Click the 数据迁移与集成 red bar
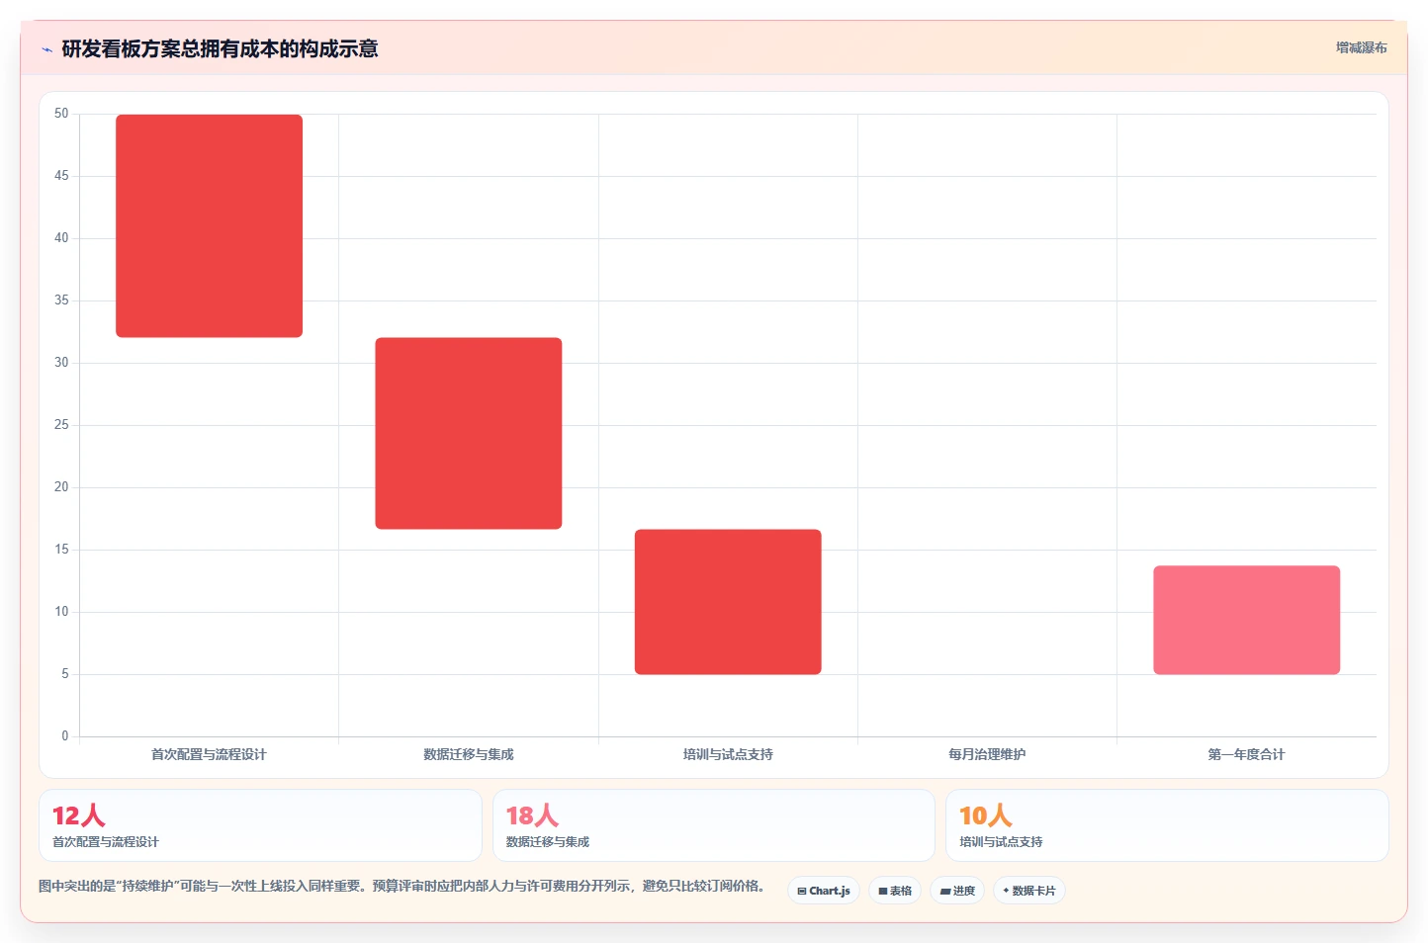The height and width of the screenshot is (943, 1428). 469,434
